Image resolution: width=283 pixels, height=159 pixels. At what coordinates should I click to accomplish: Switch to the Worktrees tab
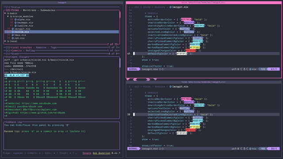(x=30, y=10)
